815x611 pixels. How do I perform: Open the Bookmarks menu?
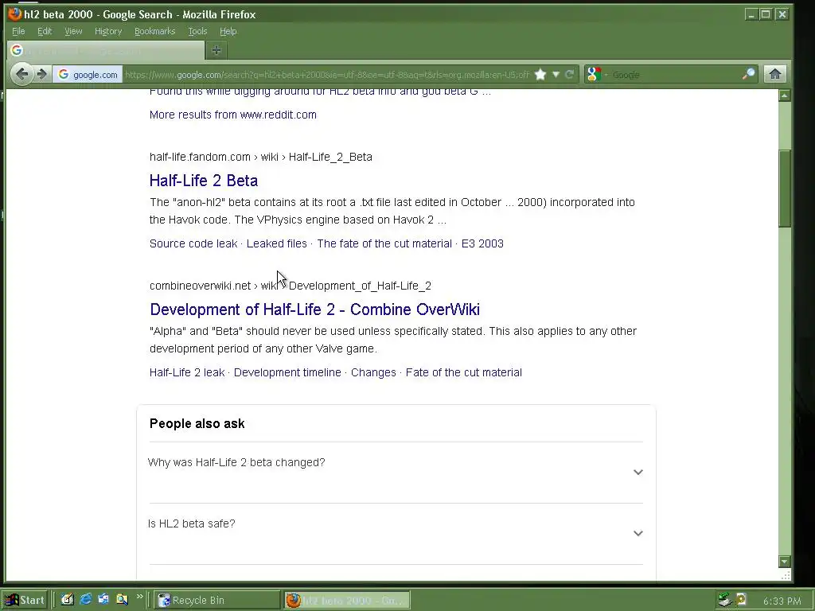pos(155,31)
